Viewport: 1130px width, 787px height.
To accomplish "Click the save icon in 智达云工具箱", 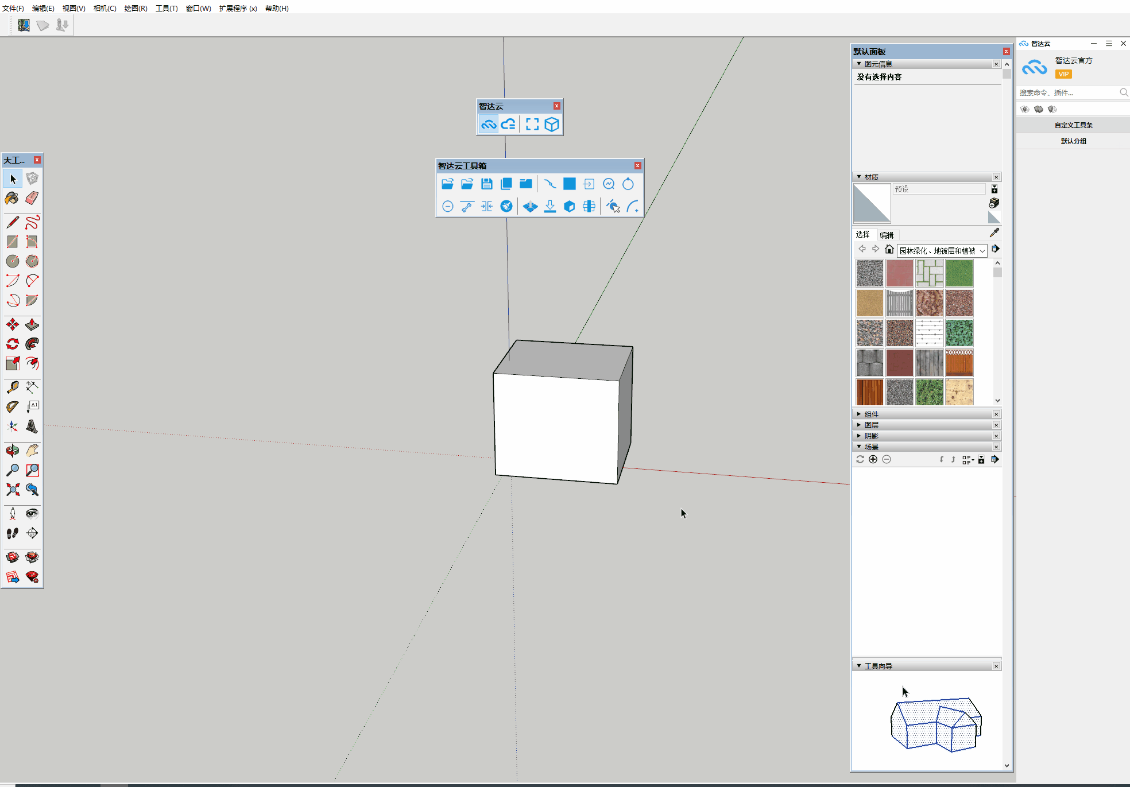I will tap(487, 184).
